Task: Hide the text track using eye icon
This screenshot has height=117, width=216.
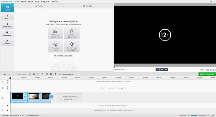Action: 8,81
